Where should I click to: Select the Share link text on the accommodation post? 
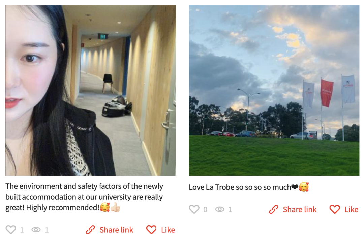[x=116, y=230]
